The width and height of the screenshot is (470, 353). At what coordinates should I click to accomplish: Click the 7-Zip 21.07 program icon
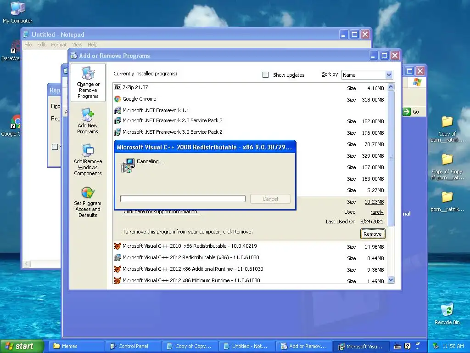117,87
